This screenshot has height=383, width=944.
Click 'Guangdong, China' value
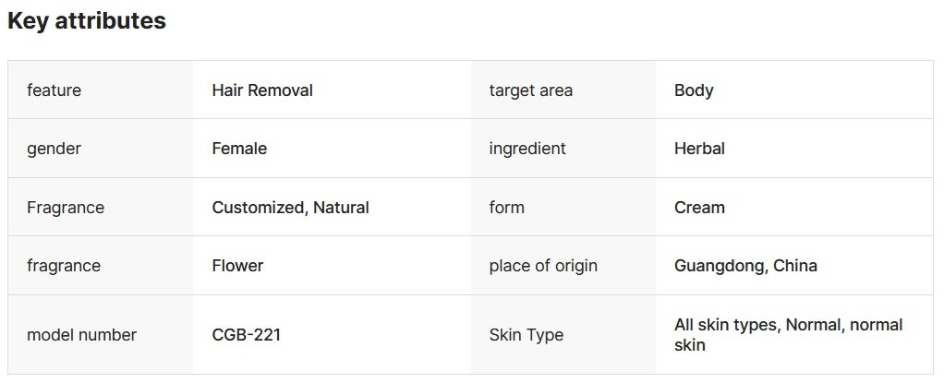745,266
